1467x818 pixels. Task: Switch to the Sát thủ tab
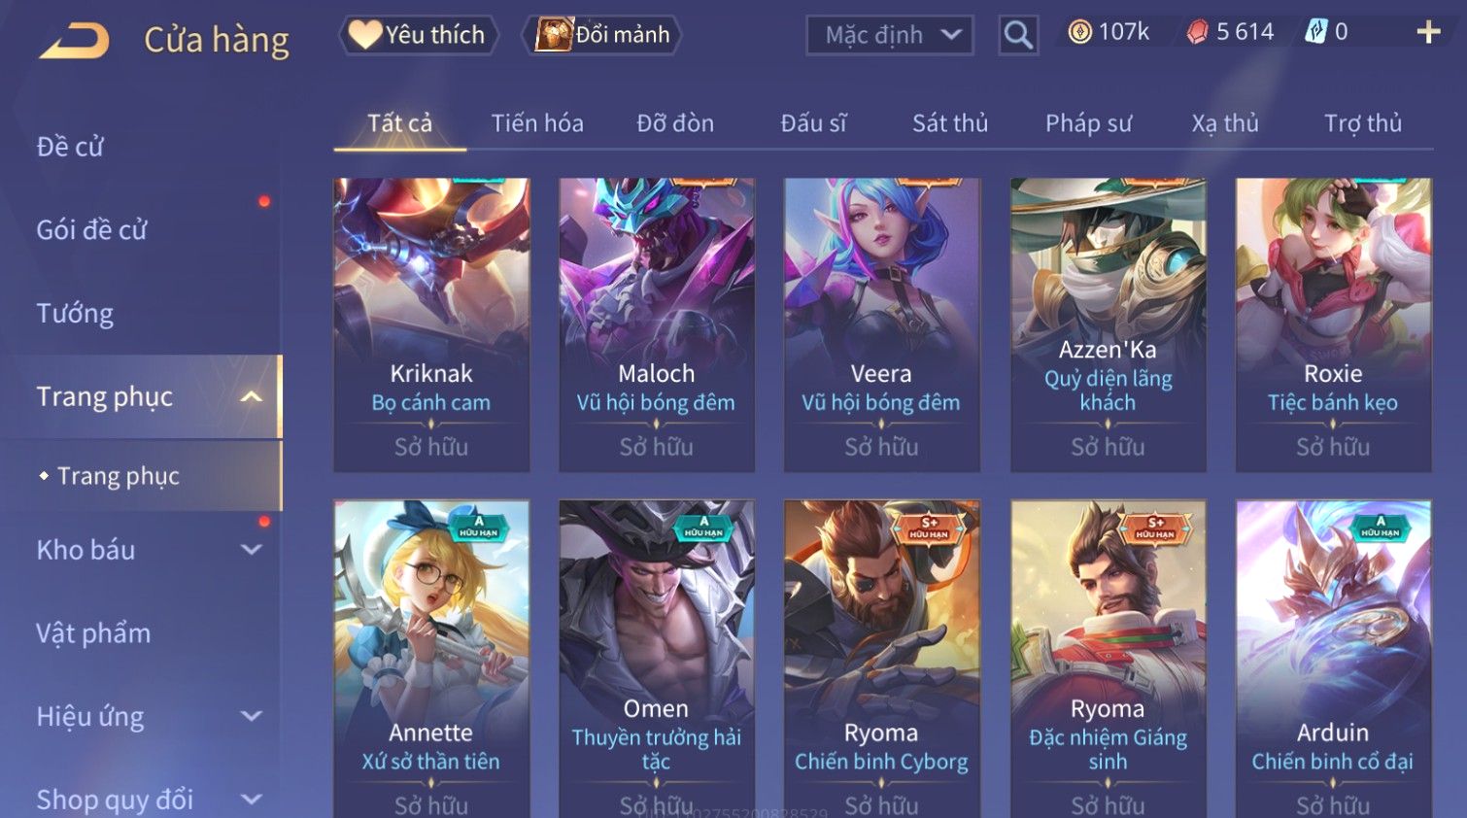coord(950,123)
